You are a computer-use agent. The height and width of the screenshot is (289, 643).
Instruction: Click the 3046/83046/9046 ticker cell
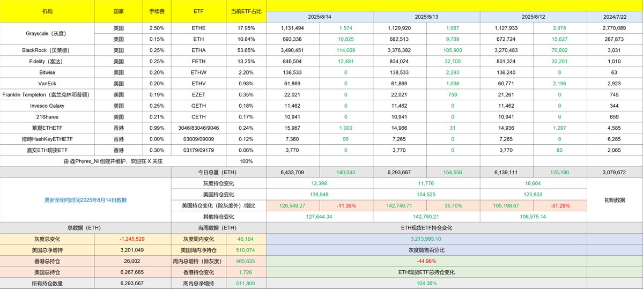pos(199,128)
